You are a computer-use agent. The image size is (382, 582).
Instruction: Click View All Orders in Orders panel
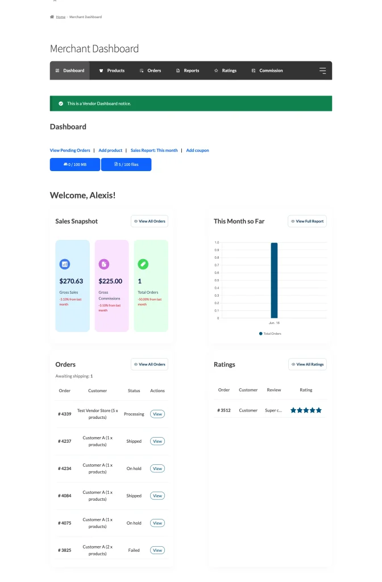tap(150, 364)
